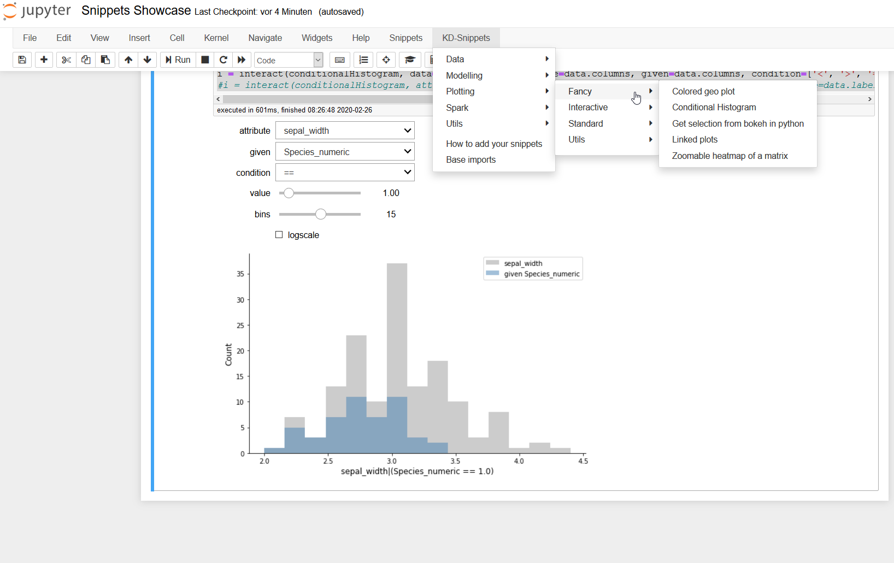Expand the Fancy submenu
Image resolution: width=894 pixels, height=563 pixels.
point(607,91)
